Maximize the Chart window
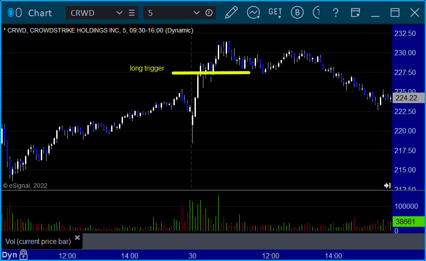 [395, 13]
